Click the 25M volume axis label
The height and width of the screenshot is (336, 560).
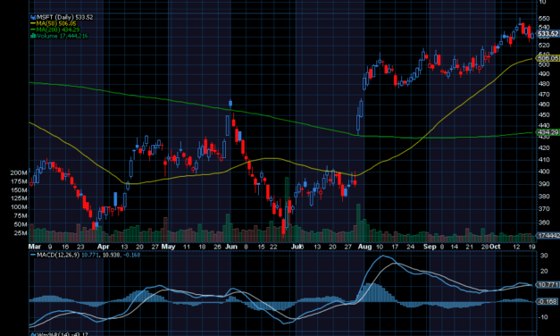point(21,233)
